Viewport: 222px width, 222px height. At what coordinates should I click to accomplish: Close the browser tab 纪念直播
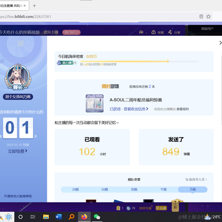coord(25,6)
